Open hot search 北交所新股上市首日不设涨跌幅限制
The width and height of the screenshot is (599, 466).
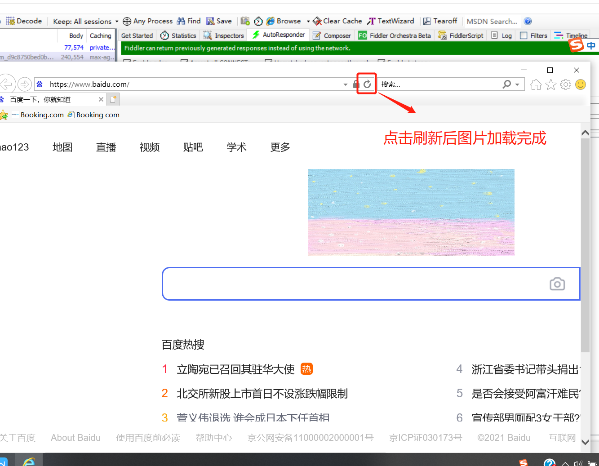click(262, 394)
